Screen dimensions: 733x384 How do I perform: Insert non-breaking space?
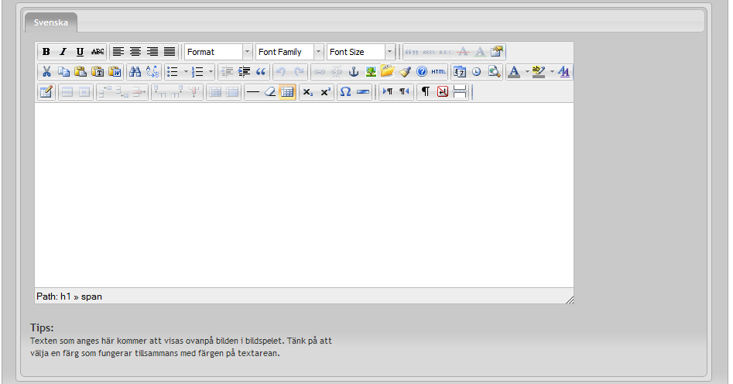[x=442, y=92]
